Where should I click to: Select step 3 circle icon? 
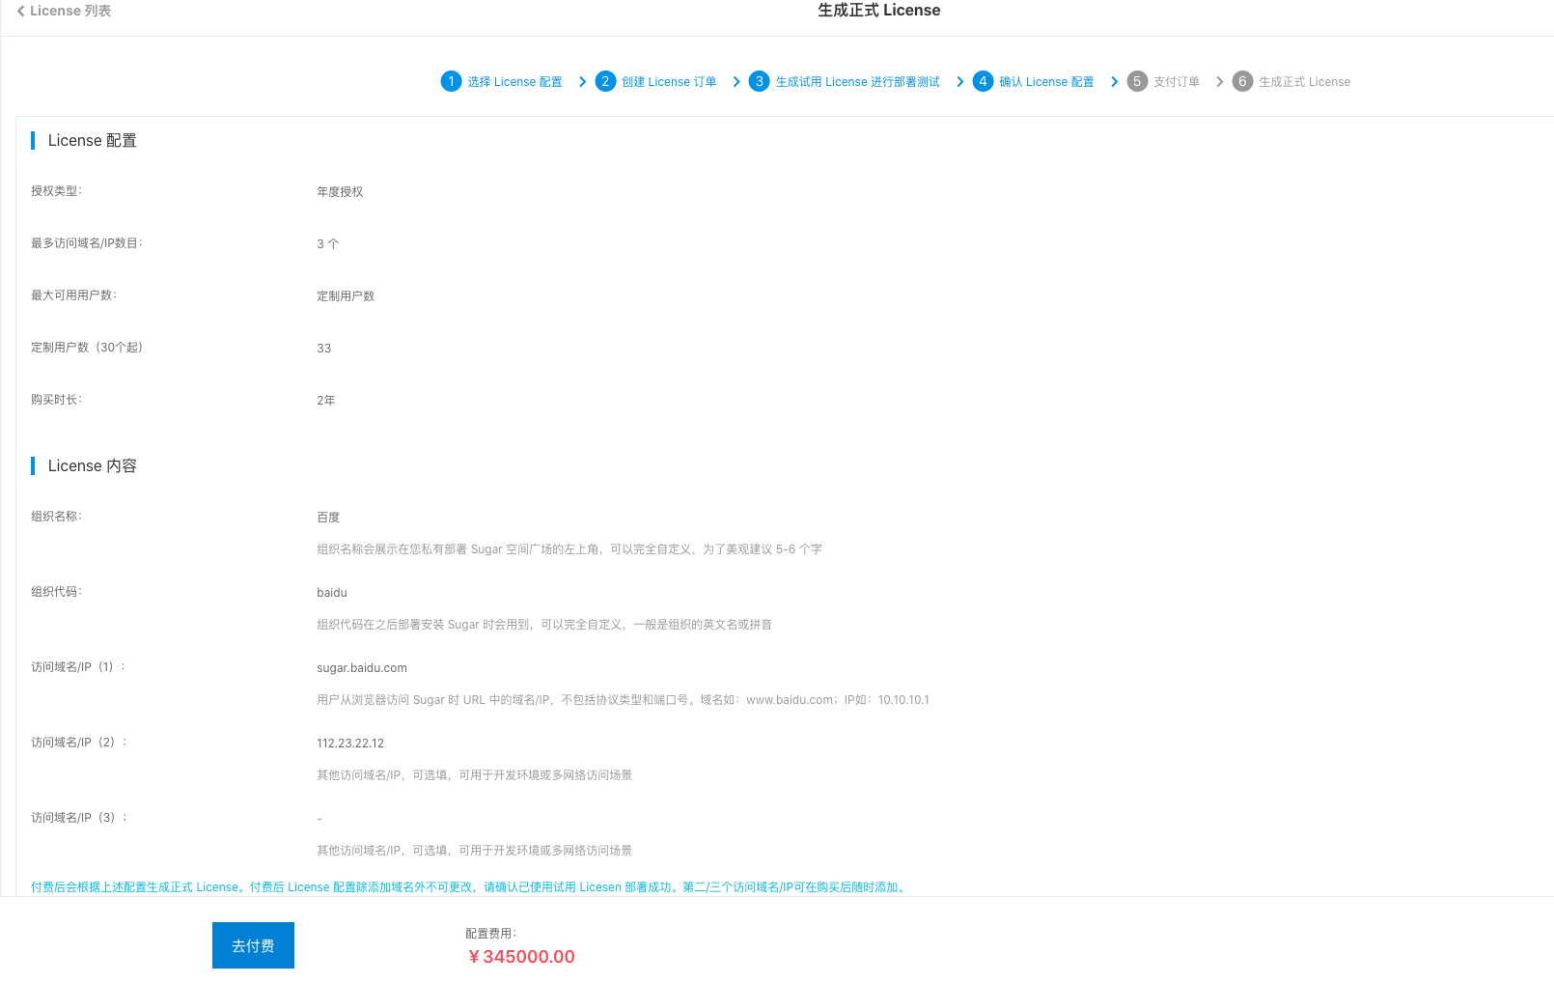(760, 81)
